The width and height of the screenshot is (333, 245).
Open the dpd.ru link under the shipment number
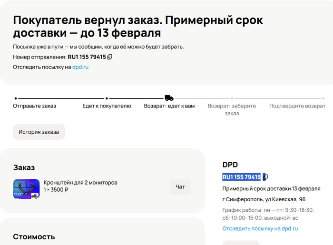80,67
